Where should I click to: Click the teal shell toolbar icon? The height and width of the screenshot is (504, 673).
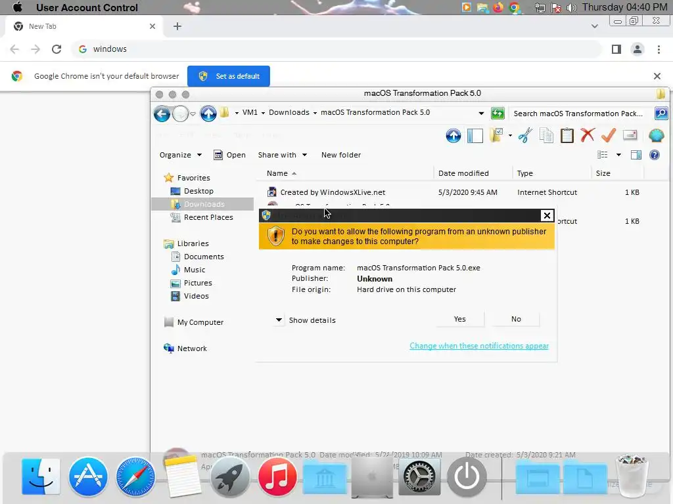coord(657,135)
